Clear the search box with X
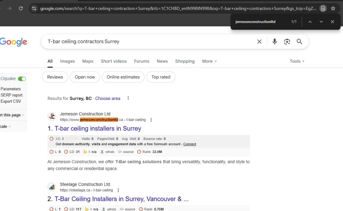 [260, 42]
